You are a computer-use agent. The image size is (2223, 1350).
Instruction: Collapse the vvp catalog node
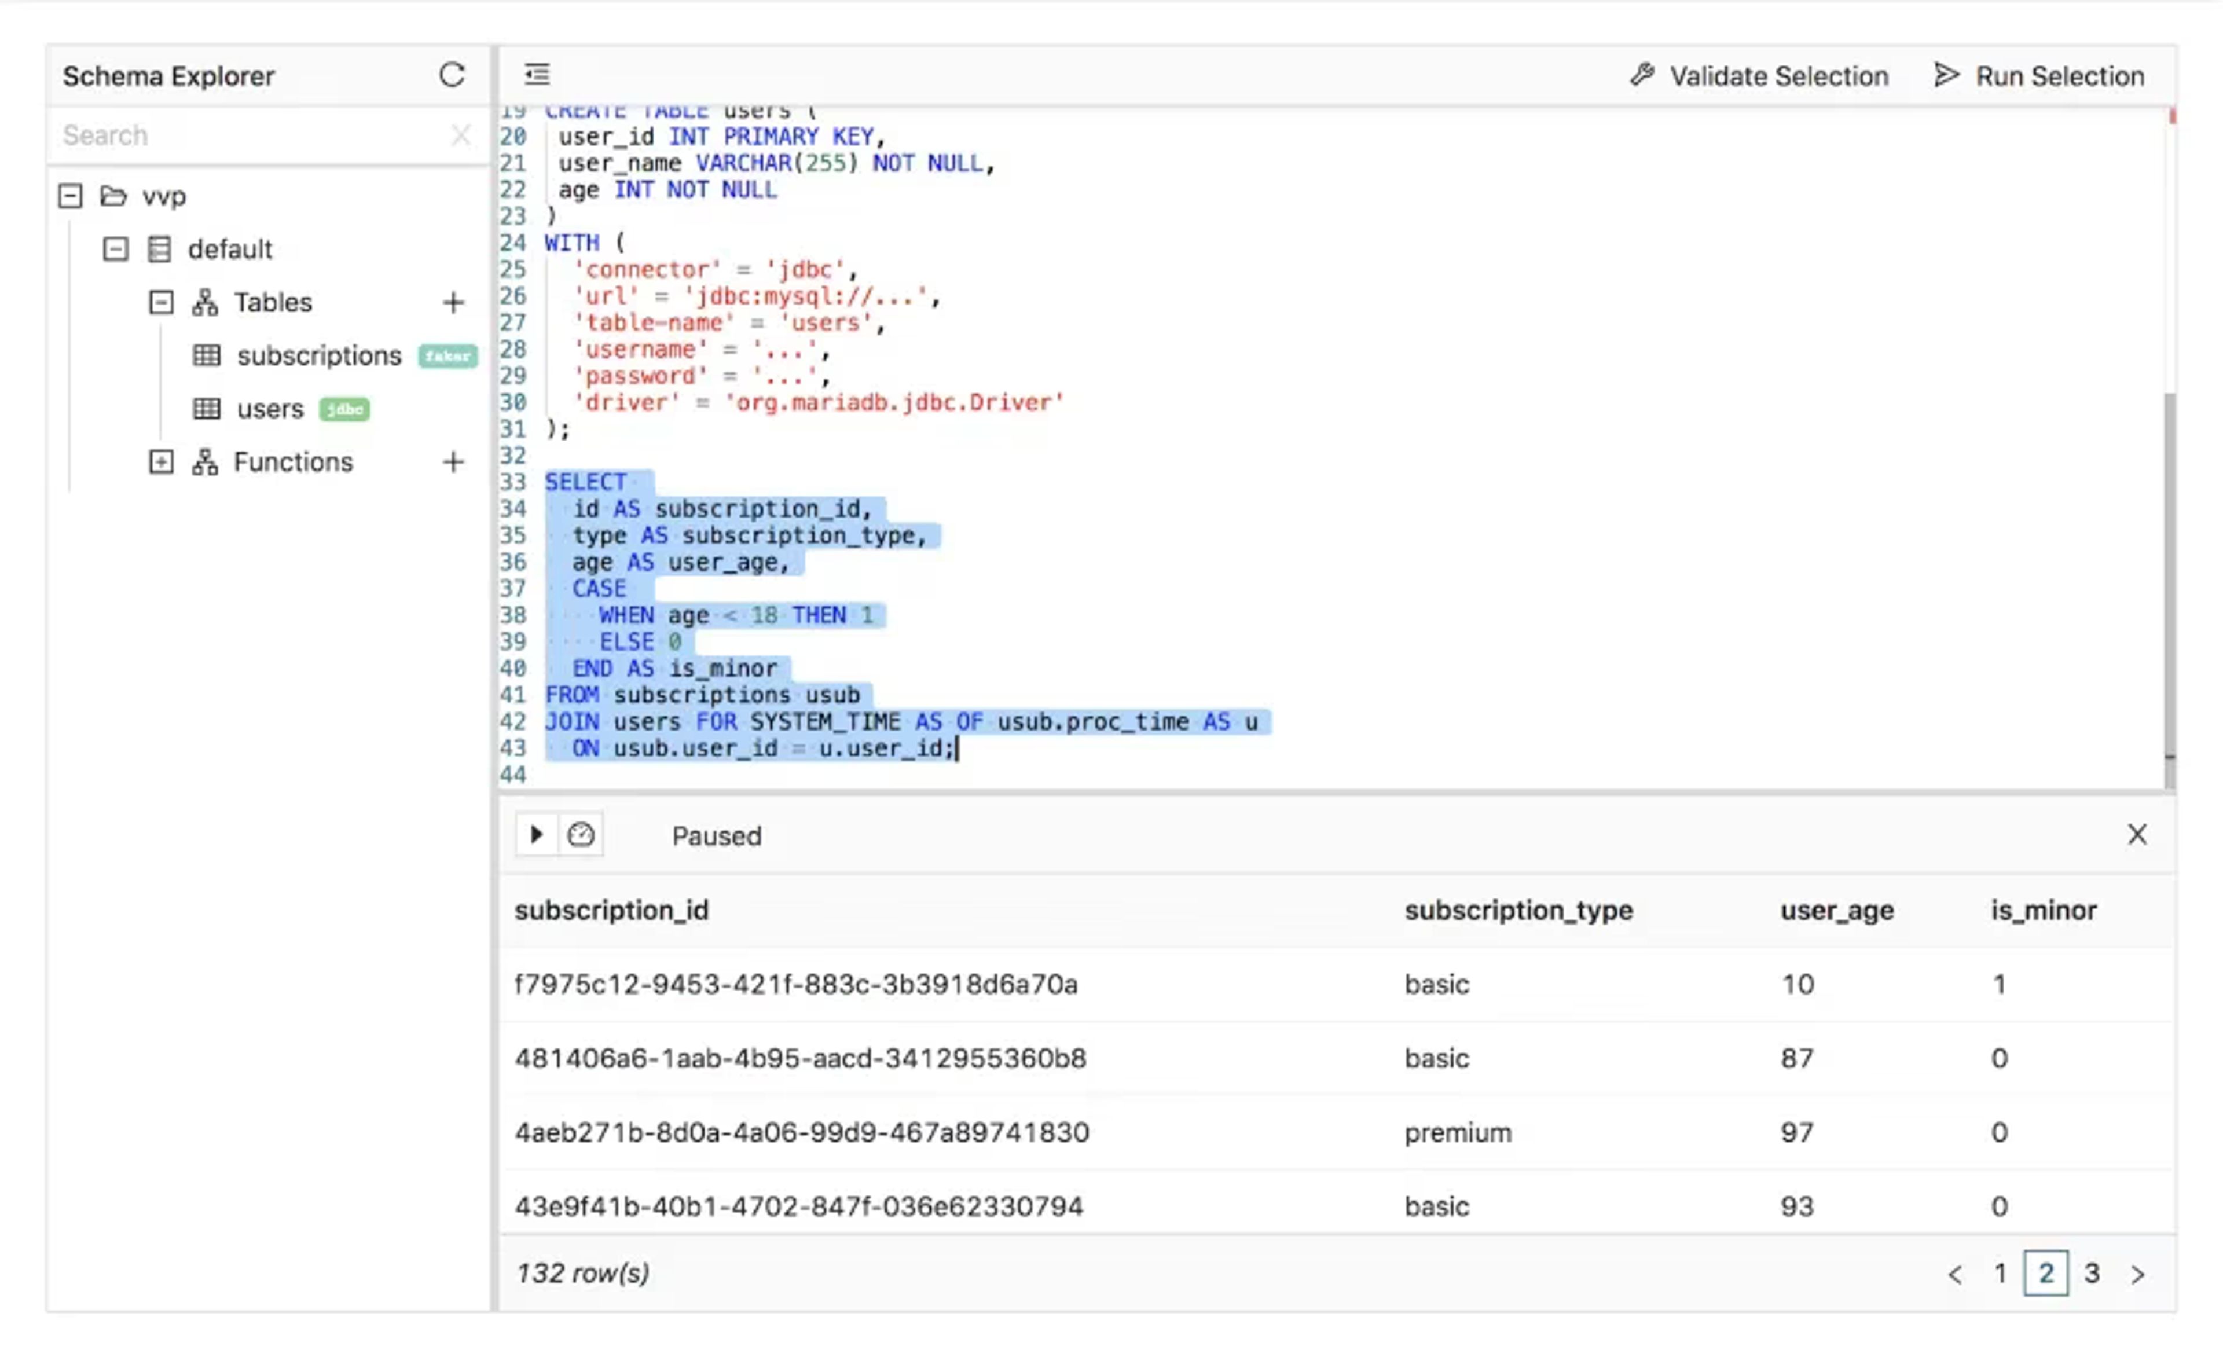coord(71,196)
